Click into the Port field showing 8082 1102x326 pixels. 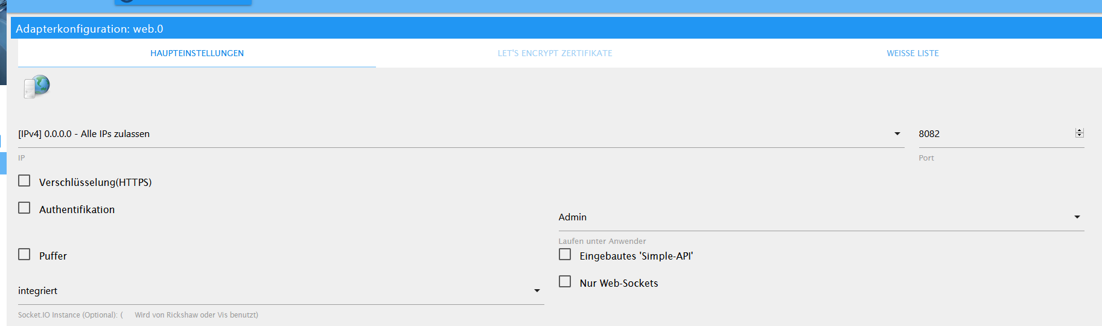[996, 134]
